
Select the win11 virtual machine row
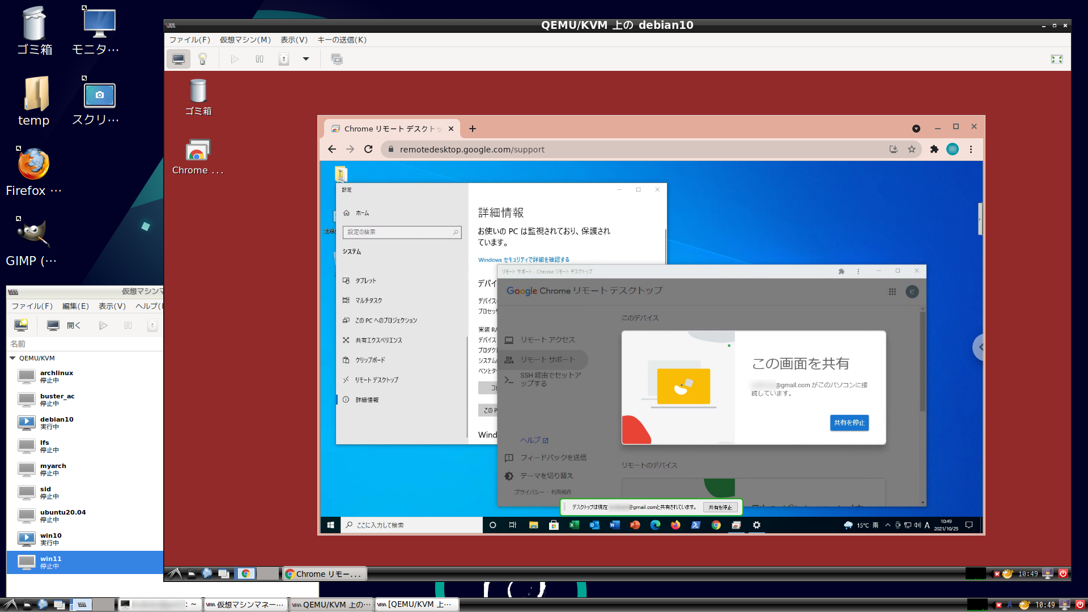pyautogui.click(x=85, y=562)
